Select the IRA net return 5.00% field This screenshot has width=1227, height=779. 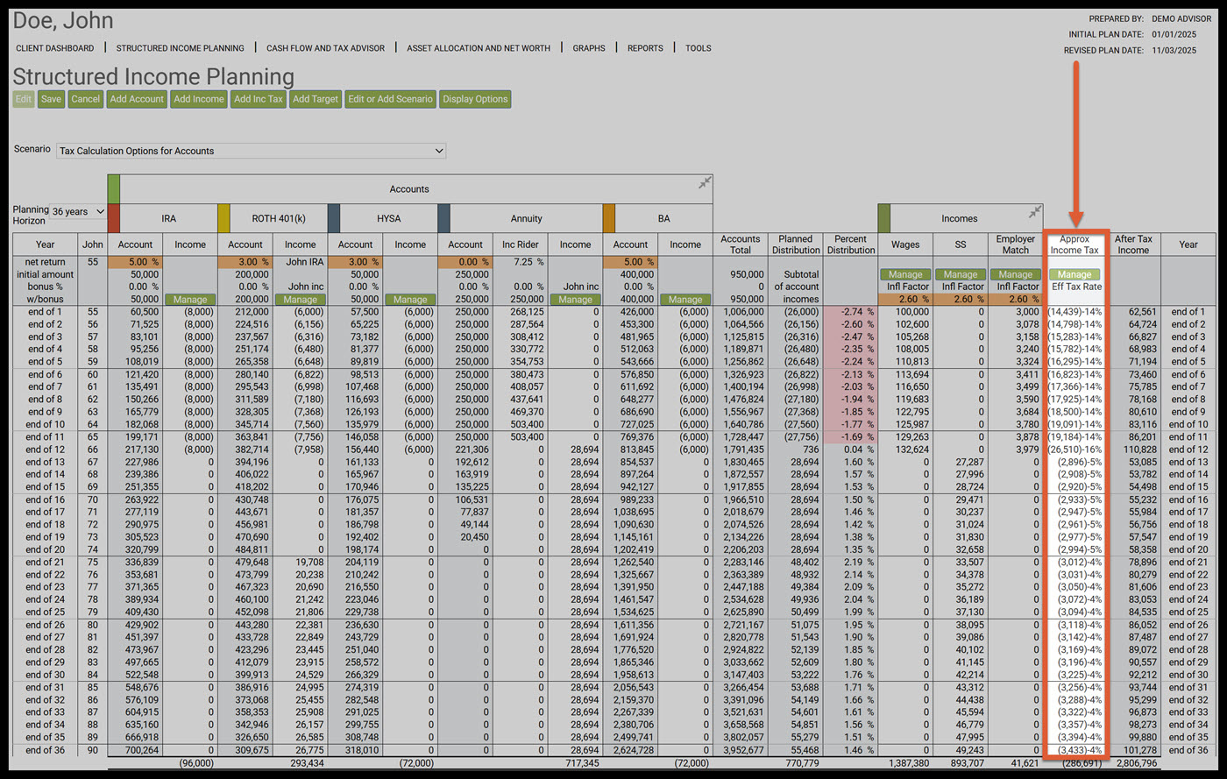point(135,262)
